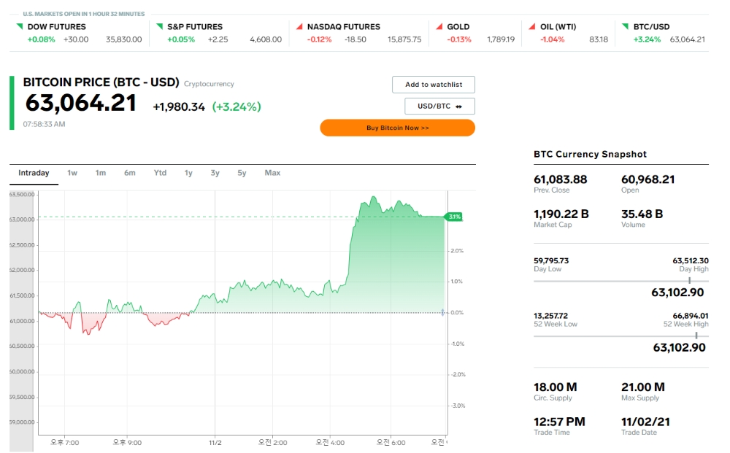Select the Ytd chart range
The width and height of the screenshot is (730, 453).
160,173
